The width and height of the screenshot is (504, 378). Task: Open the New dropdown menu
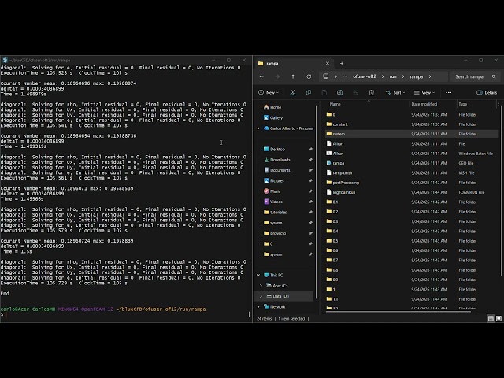tap(269, 93)
